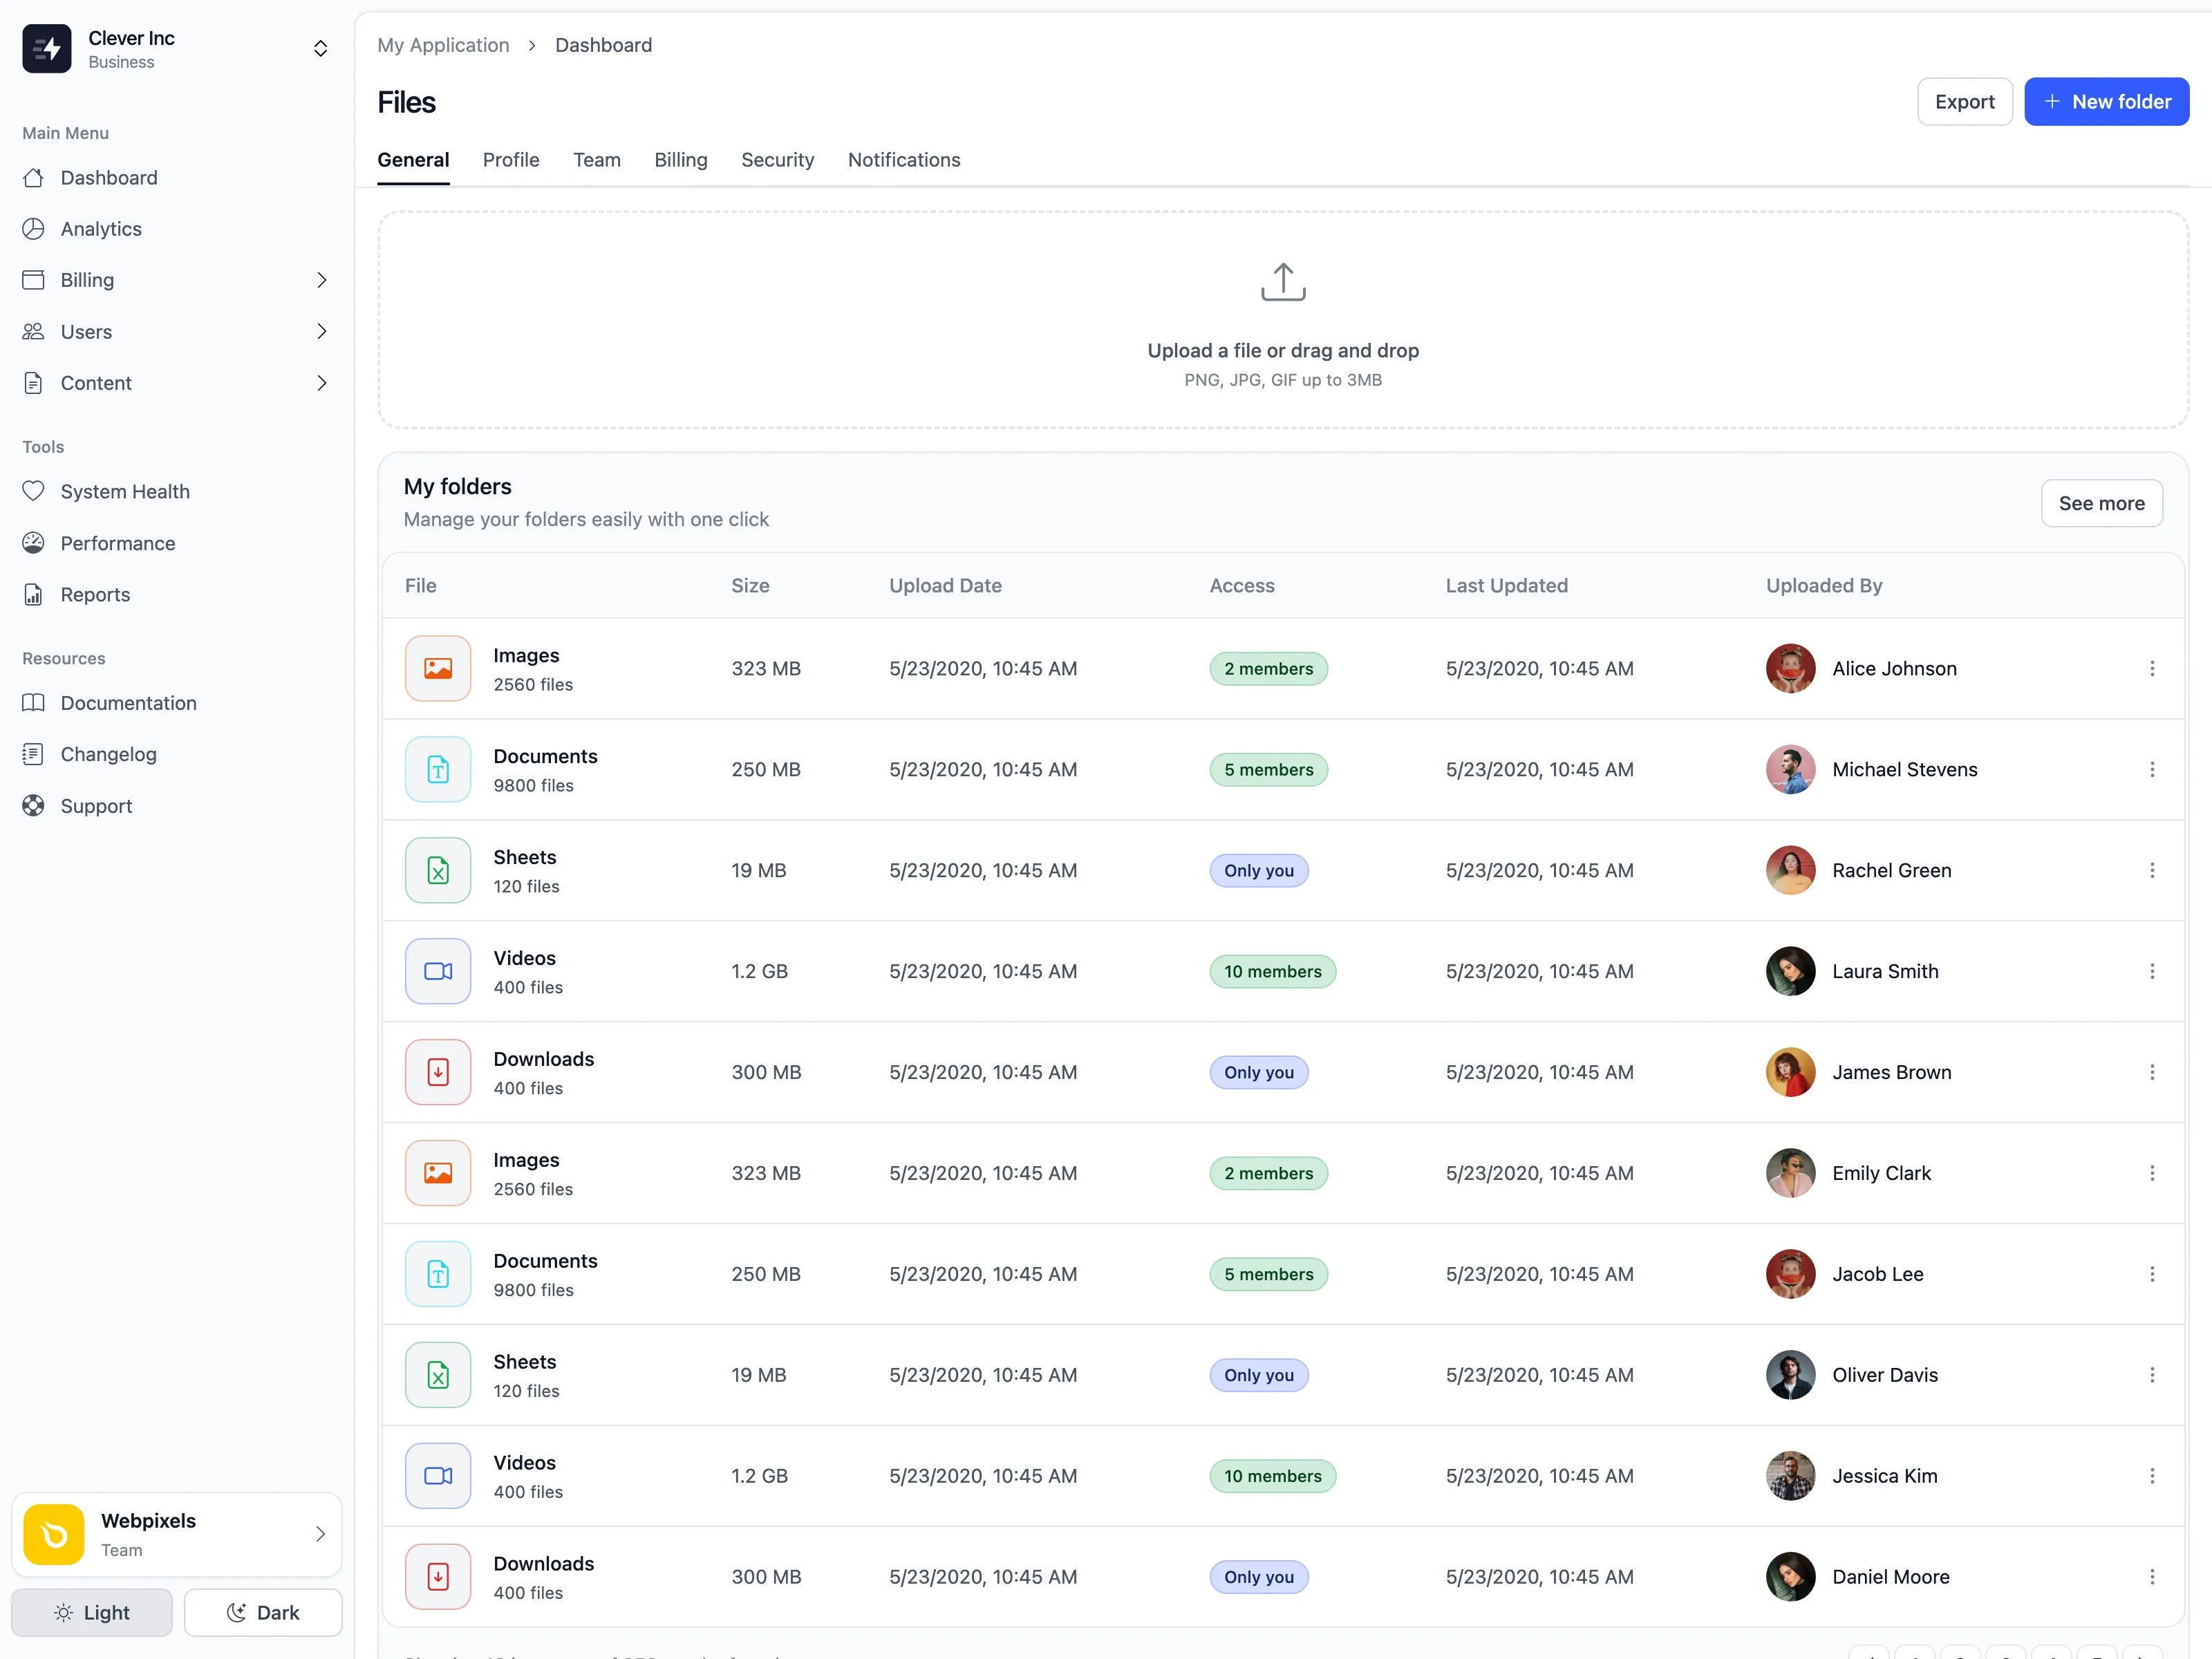Open Performance gauge icon in sidebar
The height and width of the screenshot is (1659, 2212).
(33, 543)
